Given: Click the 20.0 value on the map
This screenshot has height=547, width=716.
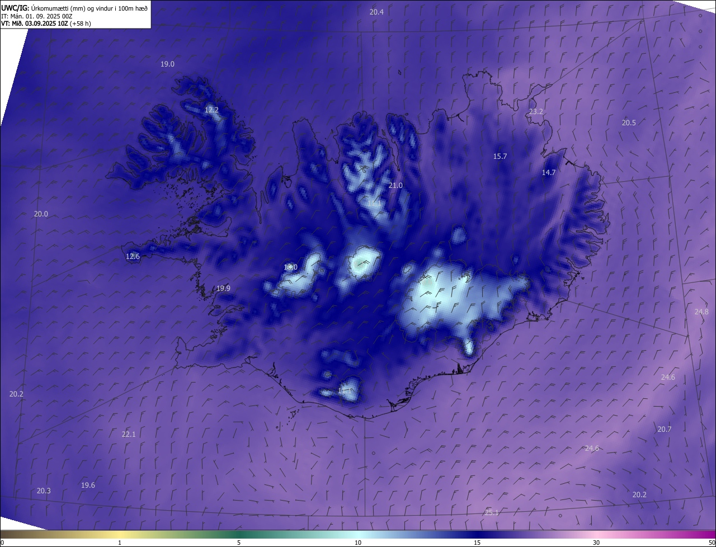Looking at the screenshot, I should [x=41, y=214].
